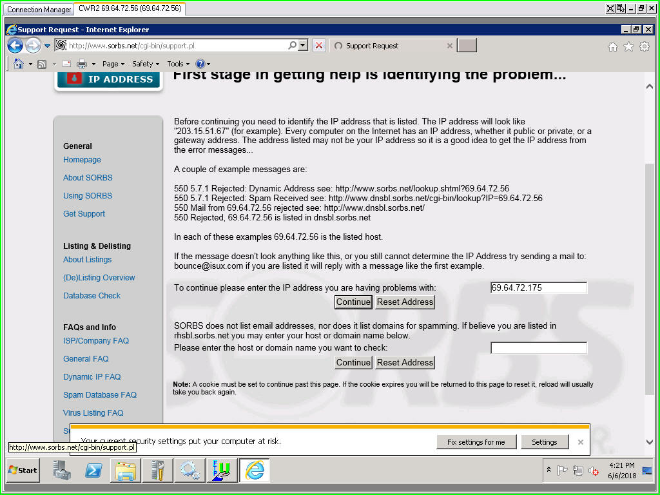Click the vertical scrollbar thumb
Image resolution: width=660 pixels, height=495 pixels.
click(x=650, y=278)
